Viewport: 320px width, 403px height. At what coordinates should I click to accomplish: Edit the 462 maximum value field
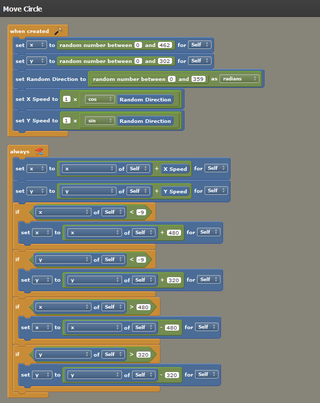[164, 45]
